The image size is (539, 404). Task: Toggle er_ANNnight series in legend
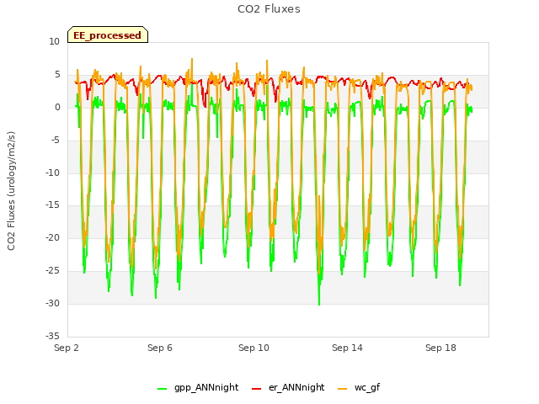pos(288,388)
